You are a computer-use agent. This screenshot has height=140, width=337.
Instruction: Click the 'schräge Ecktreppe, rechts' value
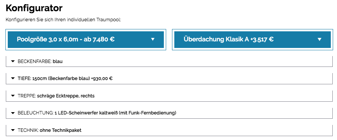tap(66, 96)
